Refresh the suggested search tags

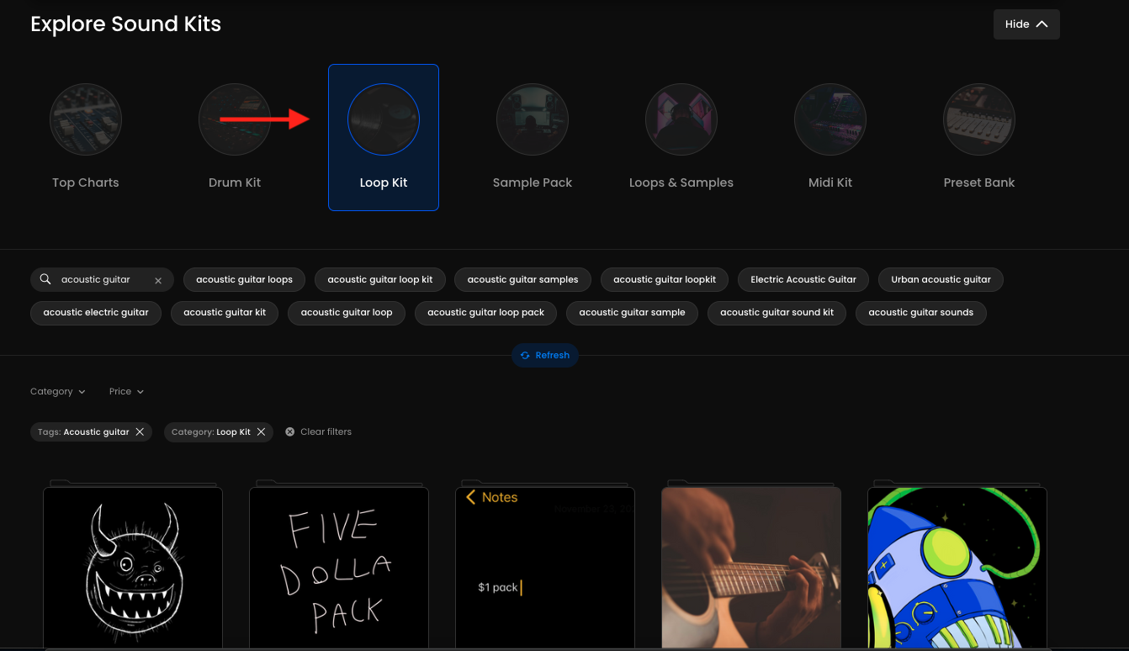(545, 355)
